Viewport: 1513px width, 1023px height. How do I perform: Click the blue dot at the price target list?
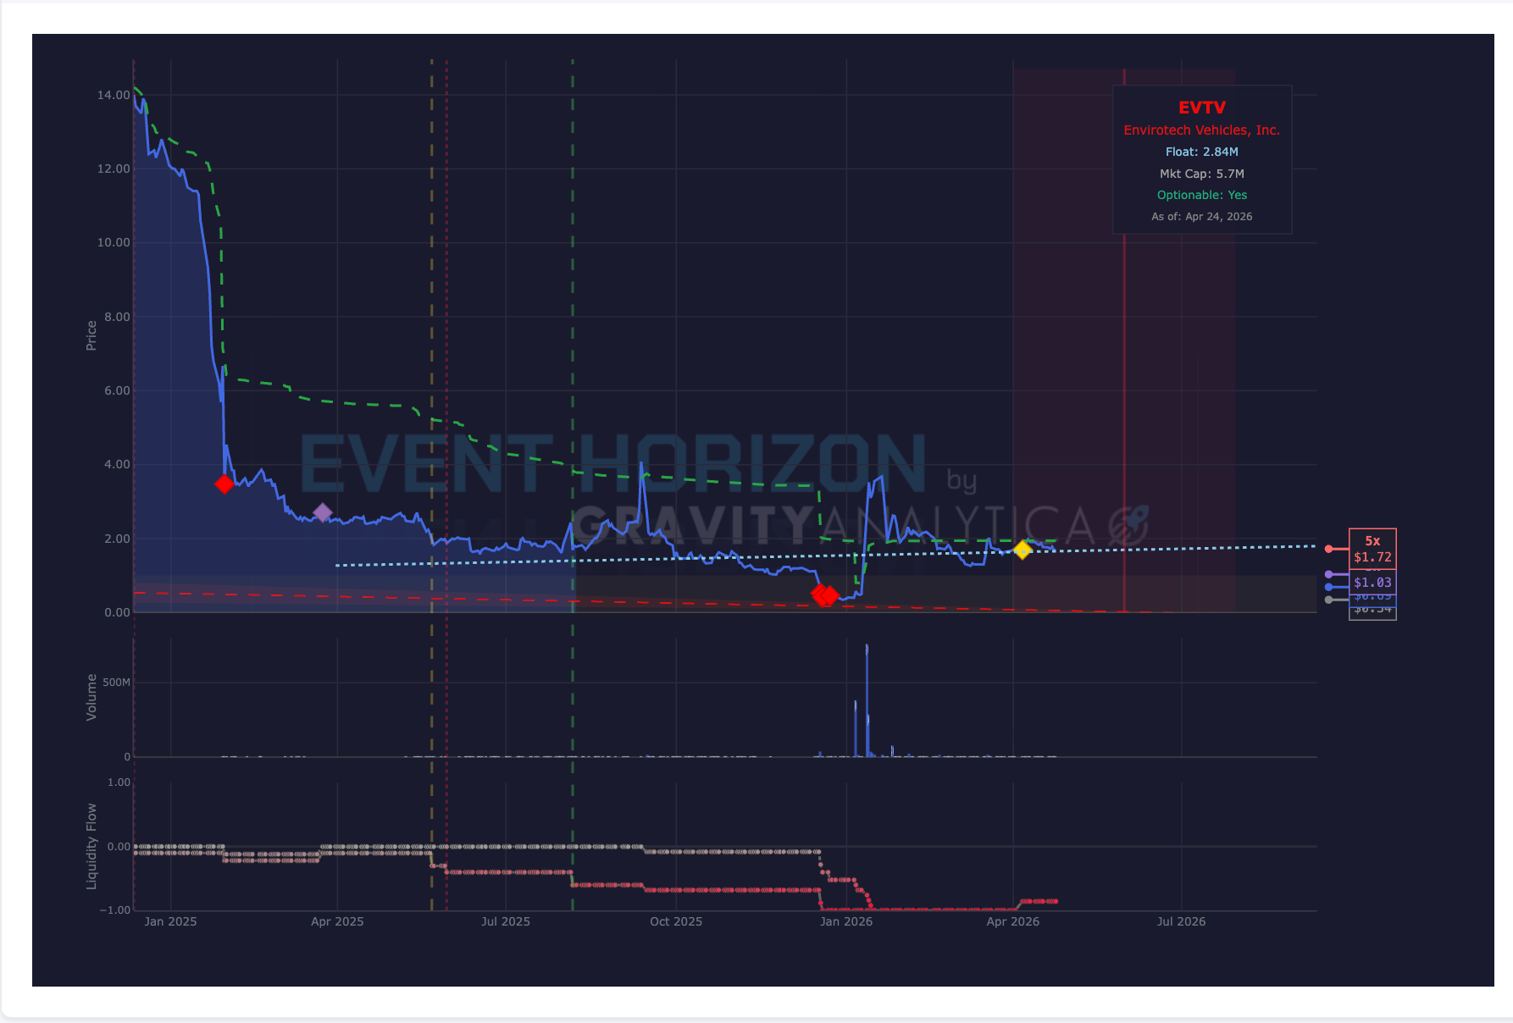[x=1328, y=587]
